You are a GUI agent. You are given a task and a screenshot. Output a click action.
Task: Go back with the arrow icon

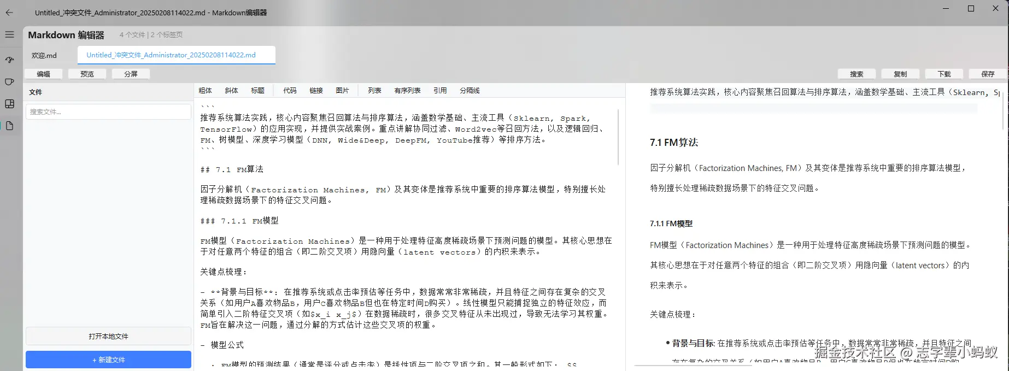click(9, 13)
